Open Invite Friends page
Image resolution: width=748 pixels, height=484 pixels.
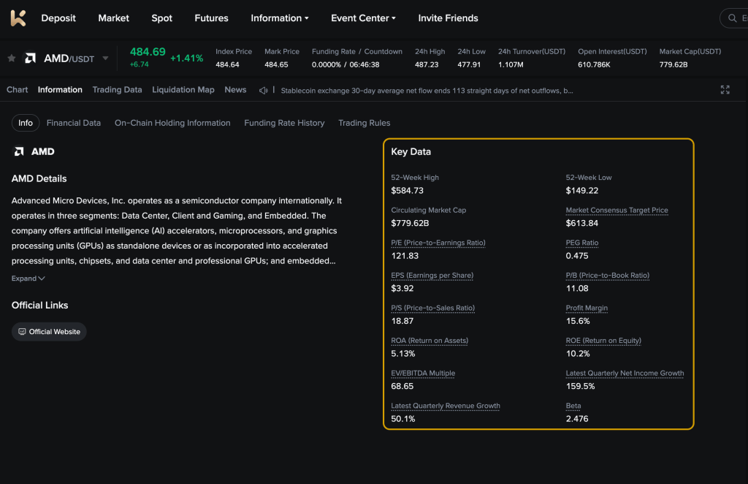tap(448, 18)
